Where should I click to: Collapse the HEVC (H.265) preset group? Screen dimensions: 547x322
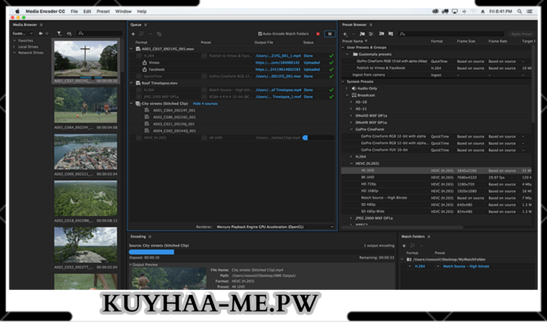pos(351,163)
